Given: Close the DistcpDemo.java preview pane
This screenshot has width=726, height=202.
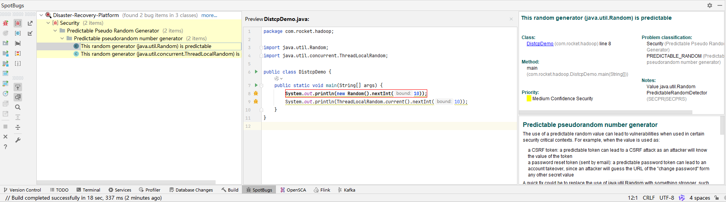Looking at the screenshot, I should (511, 19).
